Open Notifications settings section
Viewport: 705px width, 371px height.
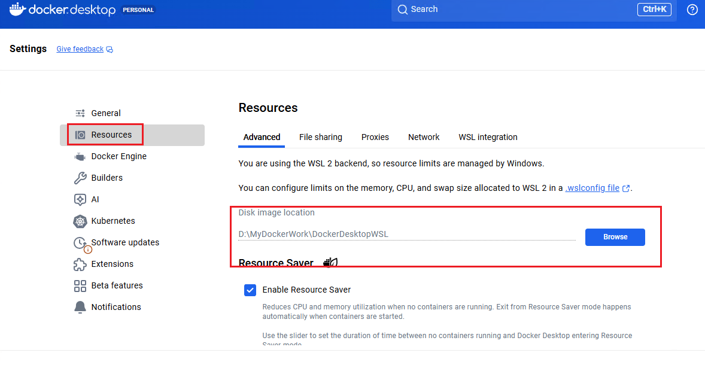pyautogui.click(x=132, y=307)
